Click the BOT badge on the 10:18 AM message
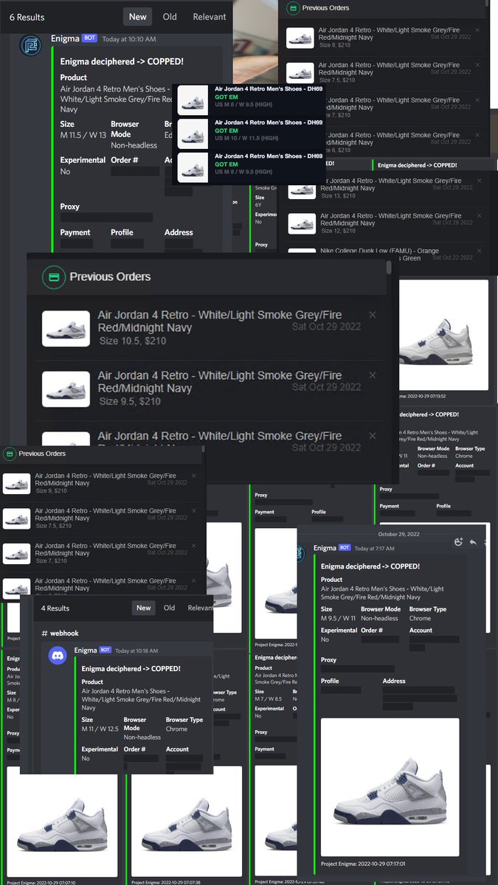Viewport: 498px width, 885px height. [105, 650]
